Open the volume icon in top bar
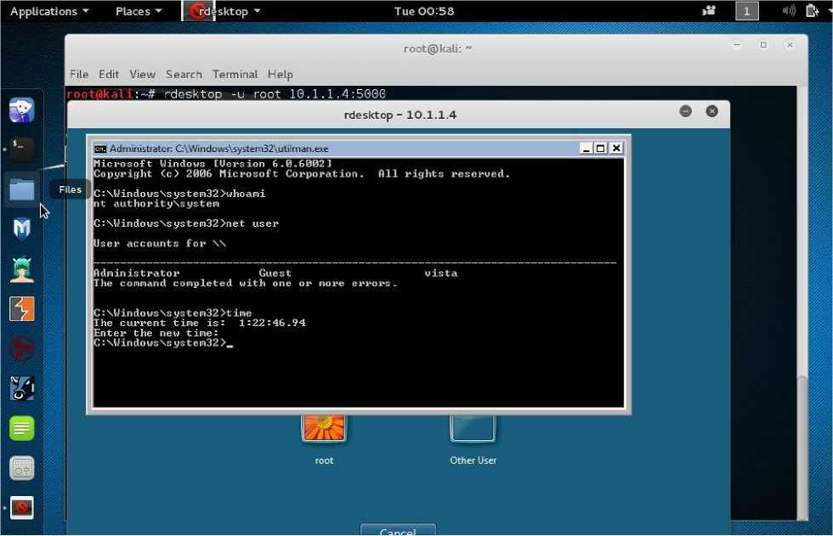This screenshot has width=833, height=536. pos(789,10)
